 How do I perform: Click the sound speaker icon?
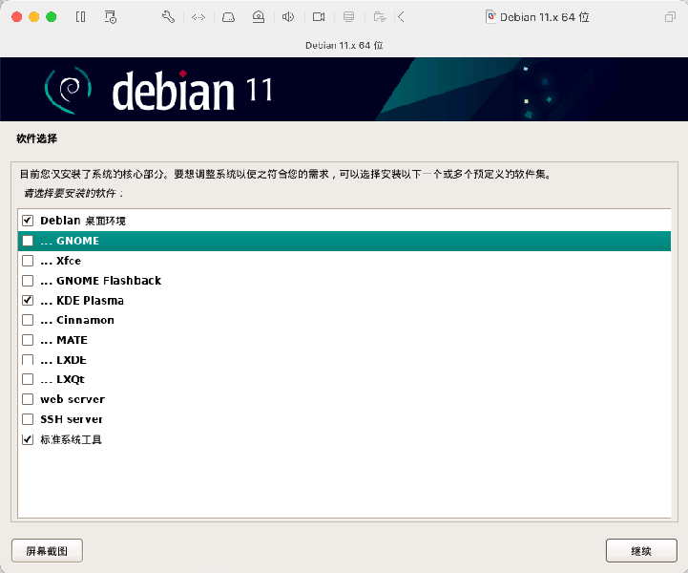pos(288,17)
